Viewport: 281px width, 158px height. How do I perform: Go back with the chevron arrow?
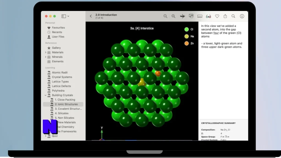pos(91,16)
